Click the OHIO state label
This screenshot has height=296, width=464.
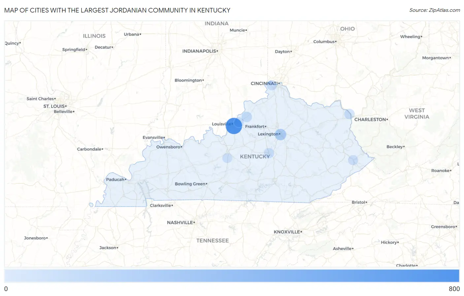pos(348,29)
